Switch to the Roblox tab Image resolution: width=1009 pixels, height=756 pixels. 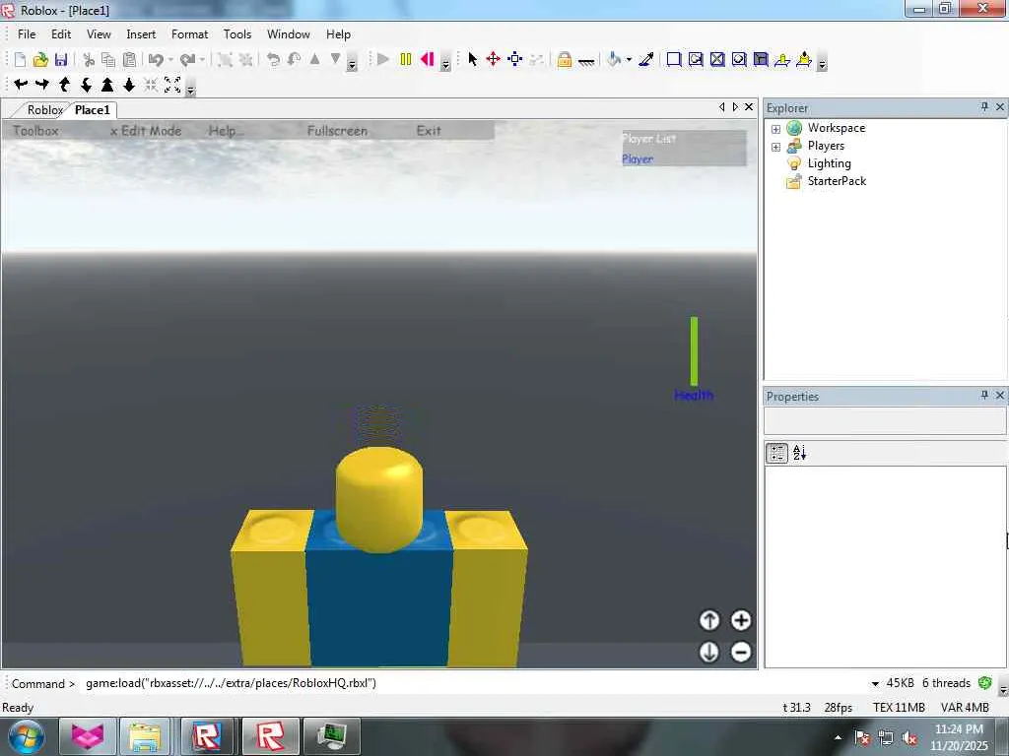point(44,110)
